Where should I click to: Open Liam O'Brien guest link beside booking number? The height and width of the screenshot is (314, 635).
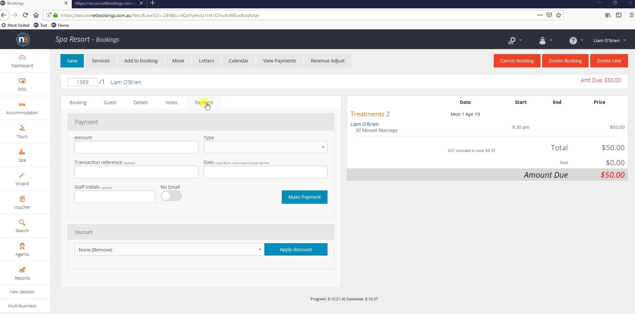coord(126,82)
